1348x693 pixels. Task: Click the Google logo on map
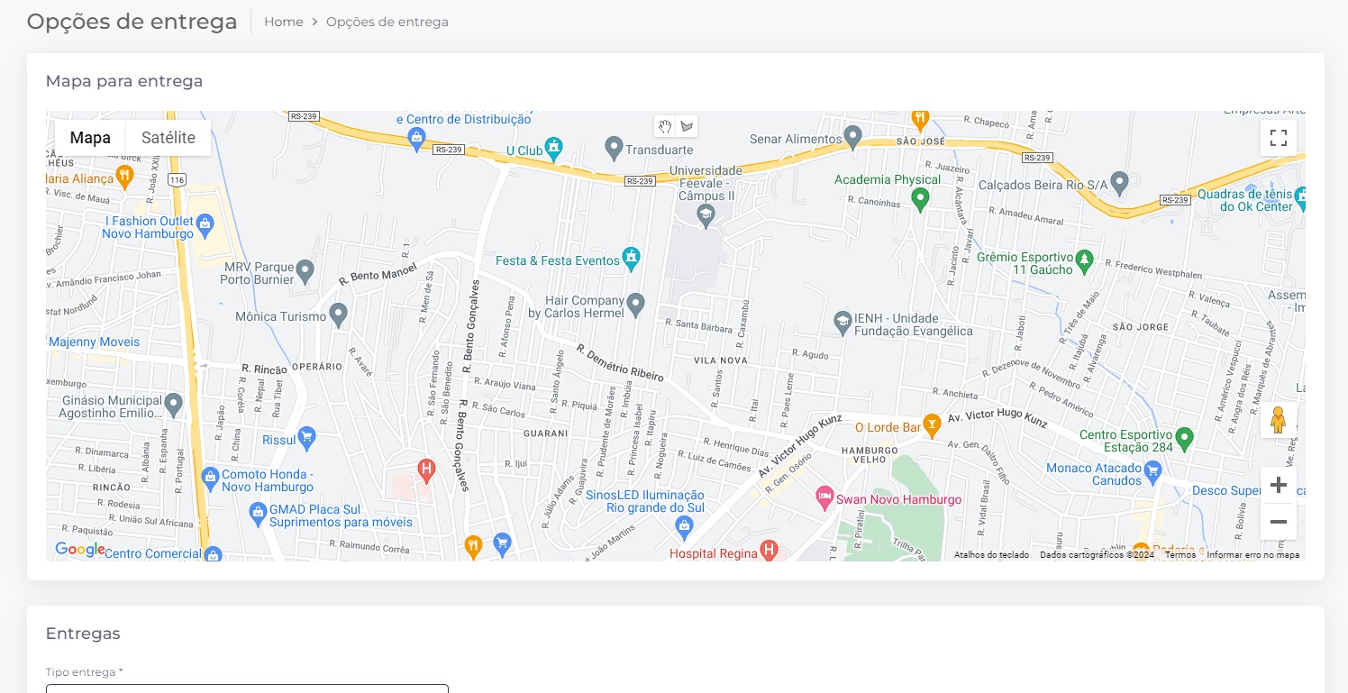point(79,549)
